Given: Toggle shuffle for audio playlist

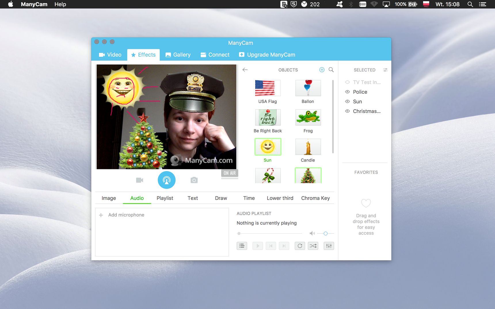Looking at the screenshot, I should tap(313, 246).
